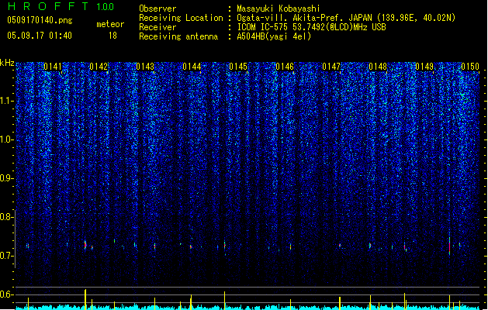Viewport: 488px width, 310px height.
Task: Click the A504HB(yagi 4el) antenna text
Action: 274,36
